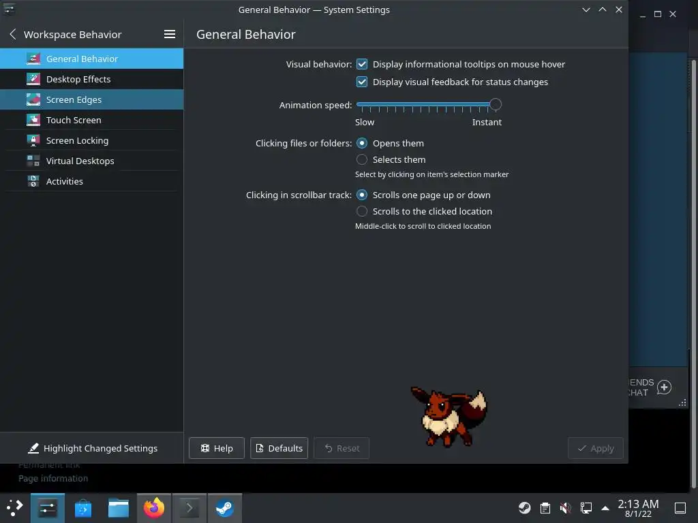Launch Firefox from the taskbar
Screen dimensions: 698x523
point(154,508)
